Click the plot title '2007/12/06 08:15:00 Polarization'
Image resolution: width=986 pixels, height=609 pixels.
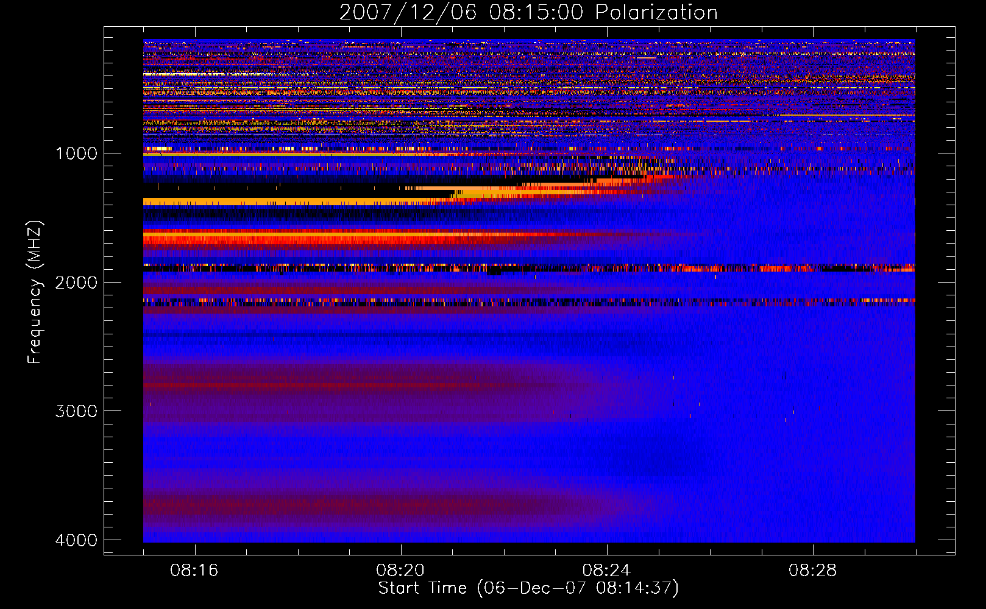[528, 12]
